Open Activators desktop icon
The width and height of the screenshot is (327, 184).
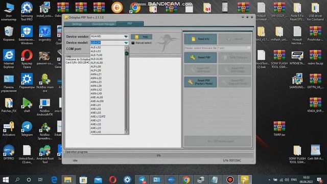point(9,129)
